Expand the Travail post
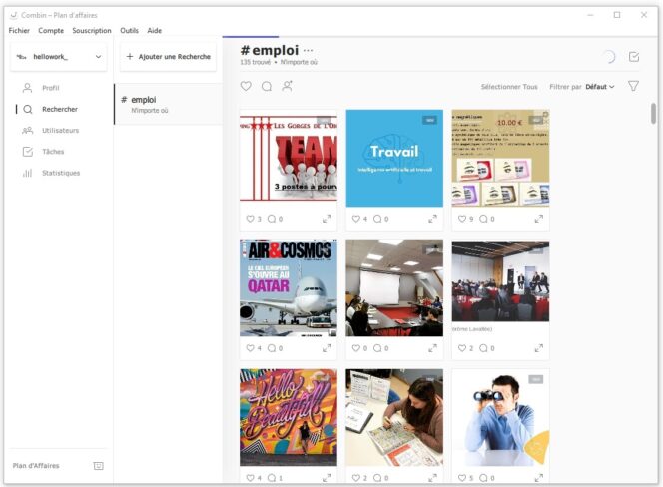 click(432, 219)
